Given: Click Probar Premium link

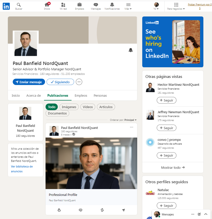Looking at the screenshot, I should click(x=200, y=6).
